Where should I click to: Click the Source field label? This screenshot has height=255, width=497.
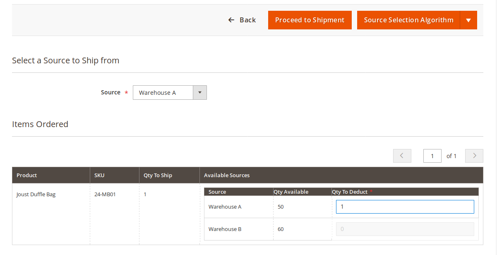point(110,92)
